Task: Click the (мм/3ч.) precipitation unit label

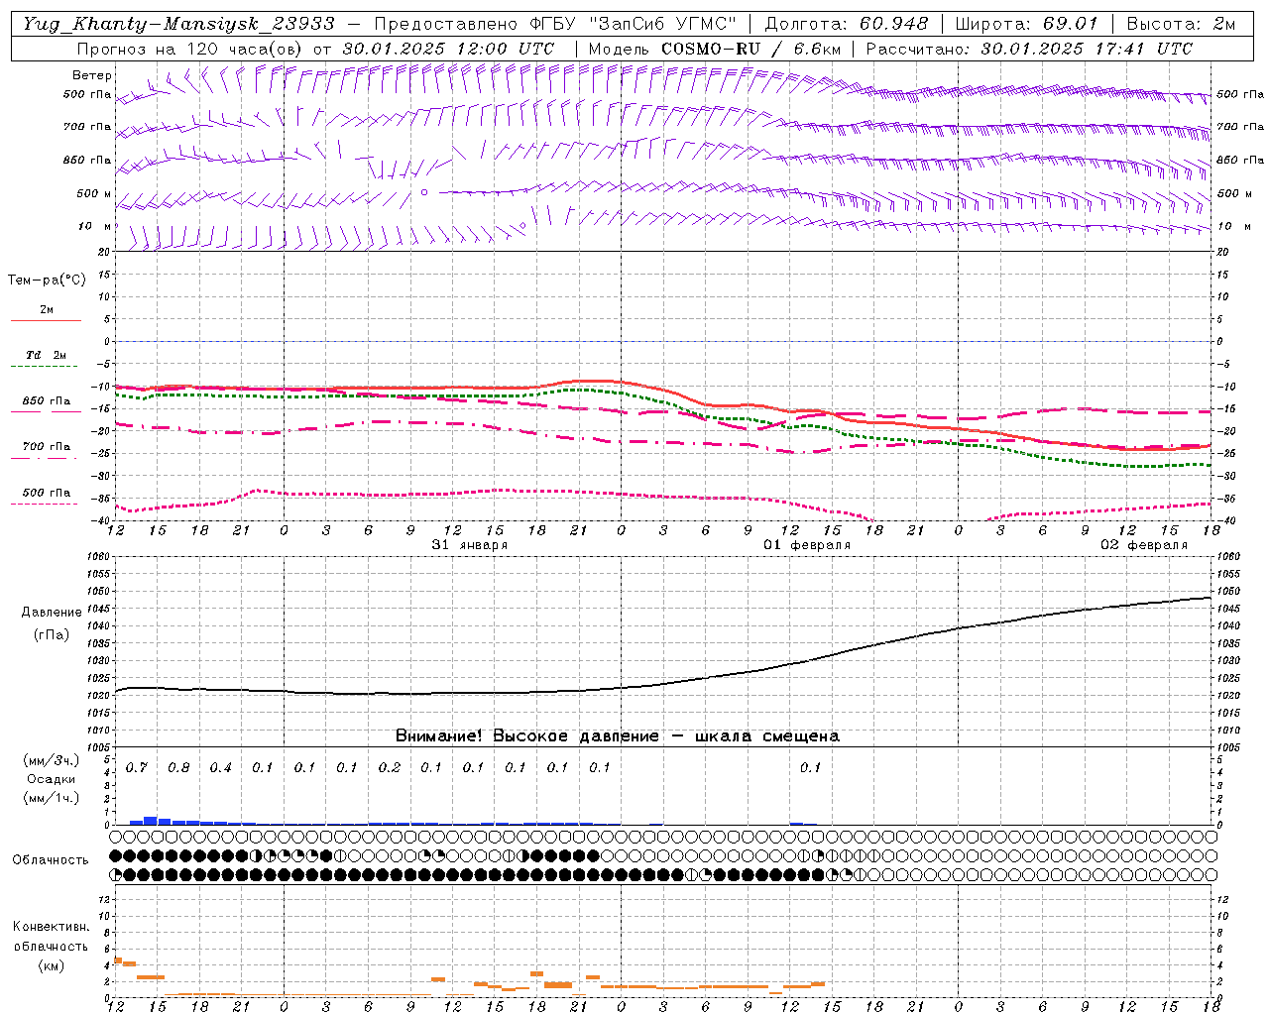Action: tap(52, 760)
